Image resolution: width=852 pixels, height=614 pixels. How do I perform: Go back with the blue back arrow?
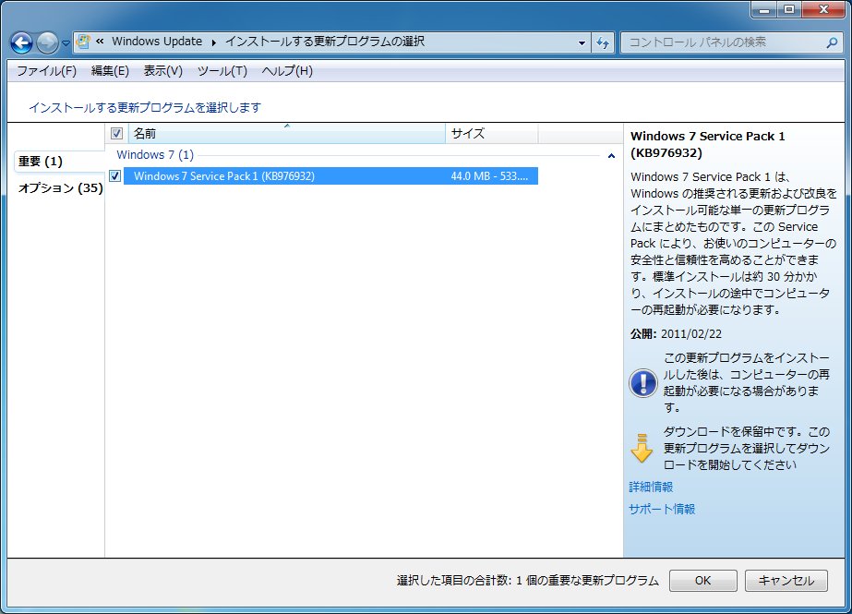pyautogui.click(x=22, y=42)
